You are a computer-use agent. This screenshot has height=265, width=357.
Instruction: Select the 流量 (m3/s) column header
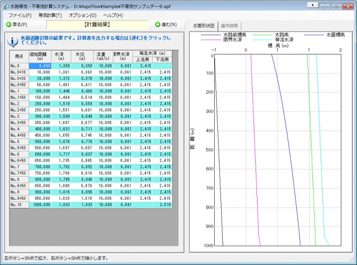pos(103,57)
